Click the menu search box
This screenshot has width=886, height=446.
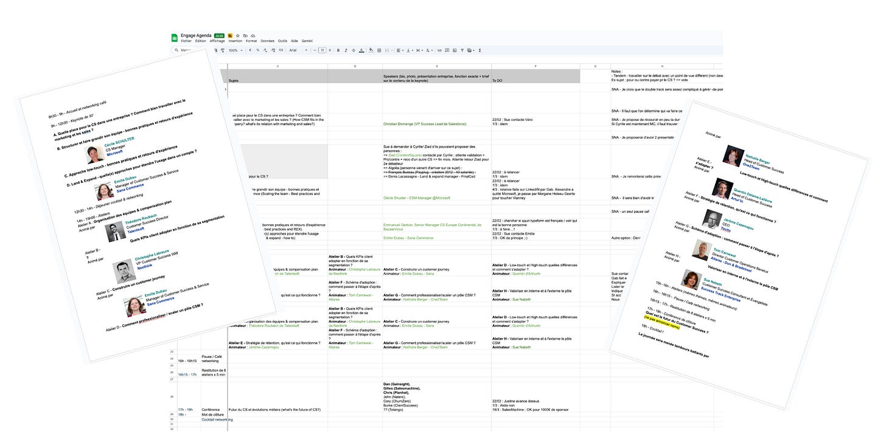(189, 50)
